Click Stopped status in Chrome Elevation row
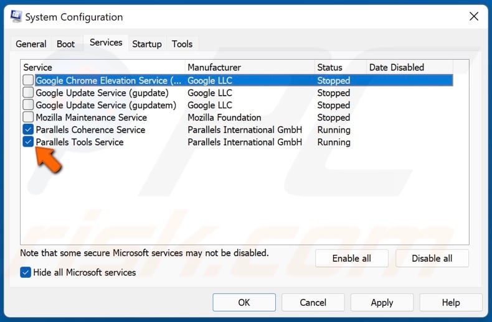This screenshot has height=322, width=492. click(334, 81)
